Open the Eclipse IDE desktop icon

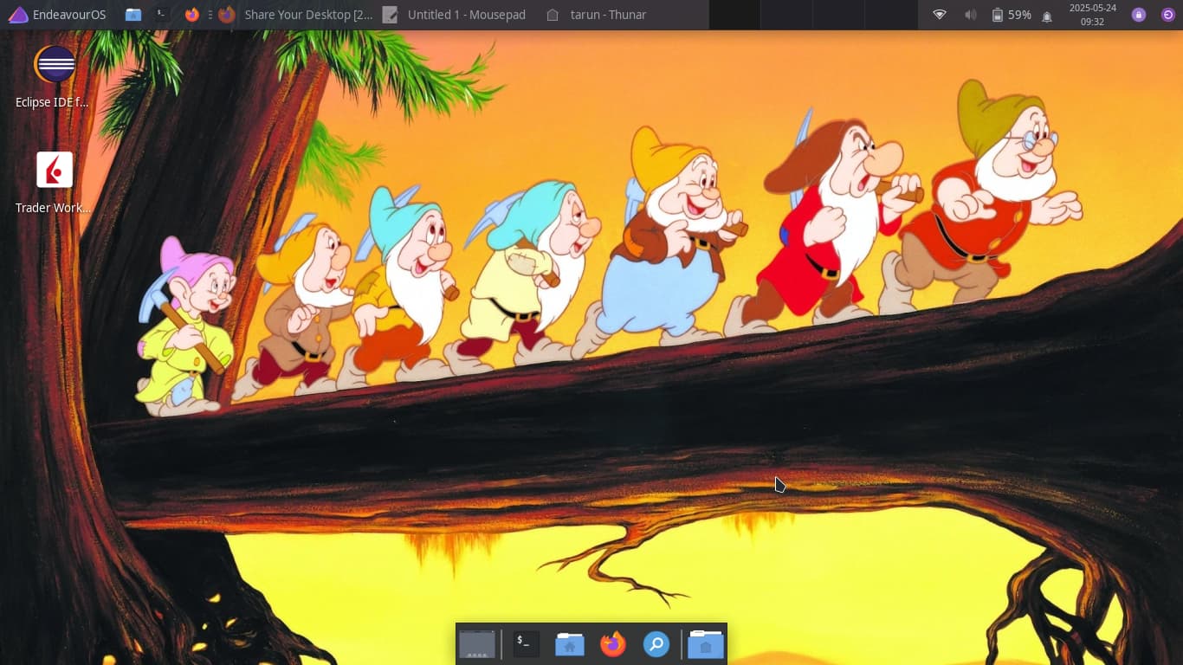(54, 77)
